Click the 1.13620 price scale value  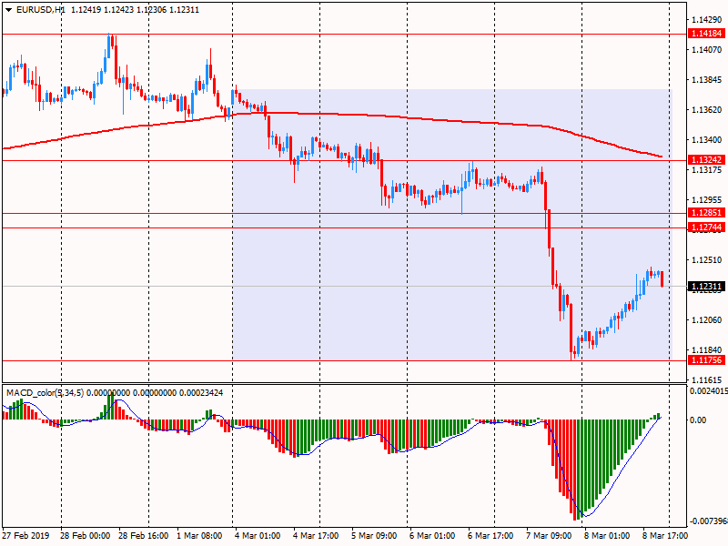[x=707, y=110]
